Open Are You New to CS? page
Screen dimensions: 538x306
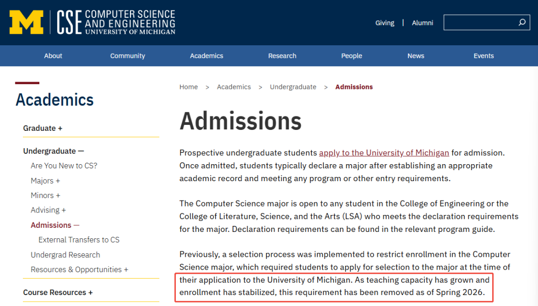(64, 166)
